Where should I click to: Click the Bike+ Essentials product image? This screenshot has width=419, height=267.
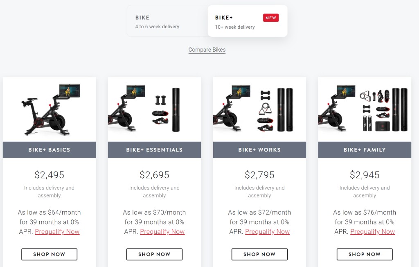pos(154,109)
